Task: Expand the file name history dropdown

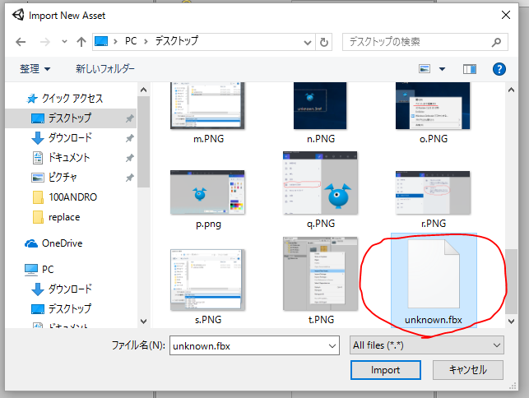Action: [x=332, y=345]
